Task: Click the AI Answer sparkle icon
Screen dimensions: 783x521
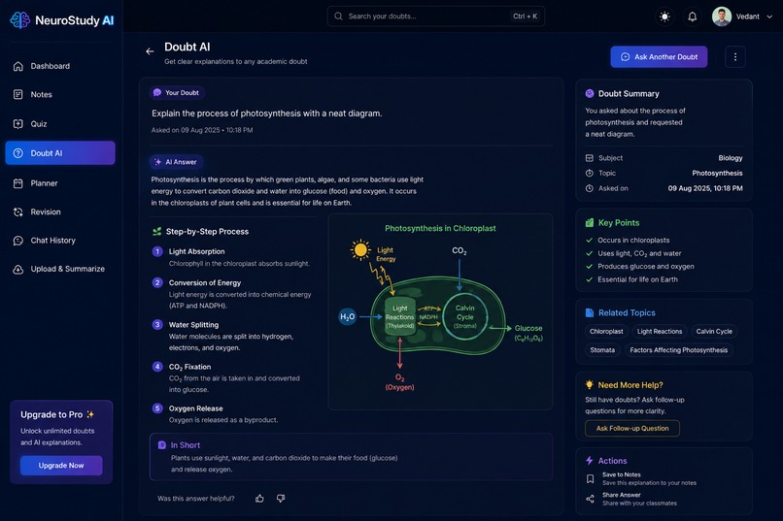Action: [x=157, y=162]
